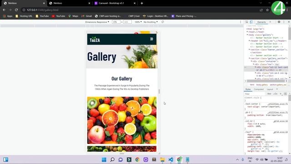291x164 pixels.
Task: Open the Dimensions: Responsive dropdown
Action: pos(97,22)
